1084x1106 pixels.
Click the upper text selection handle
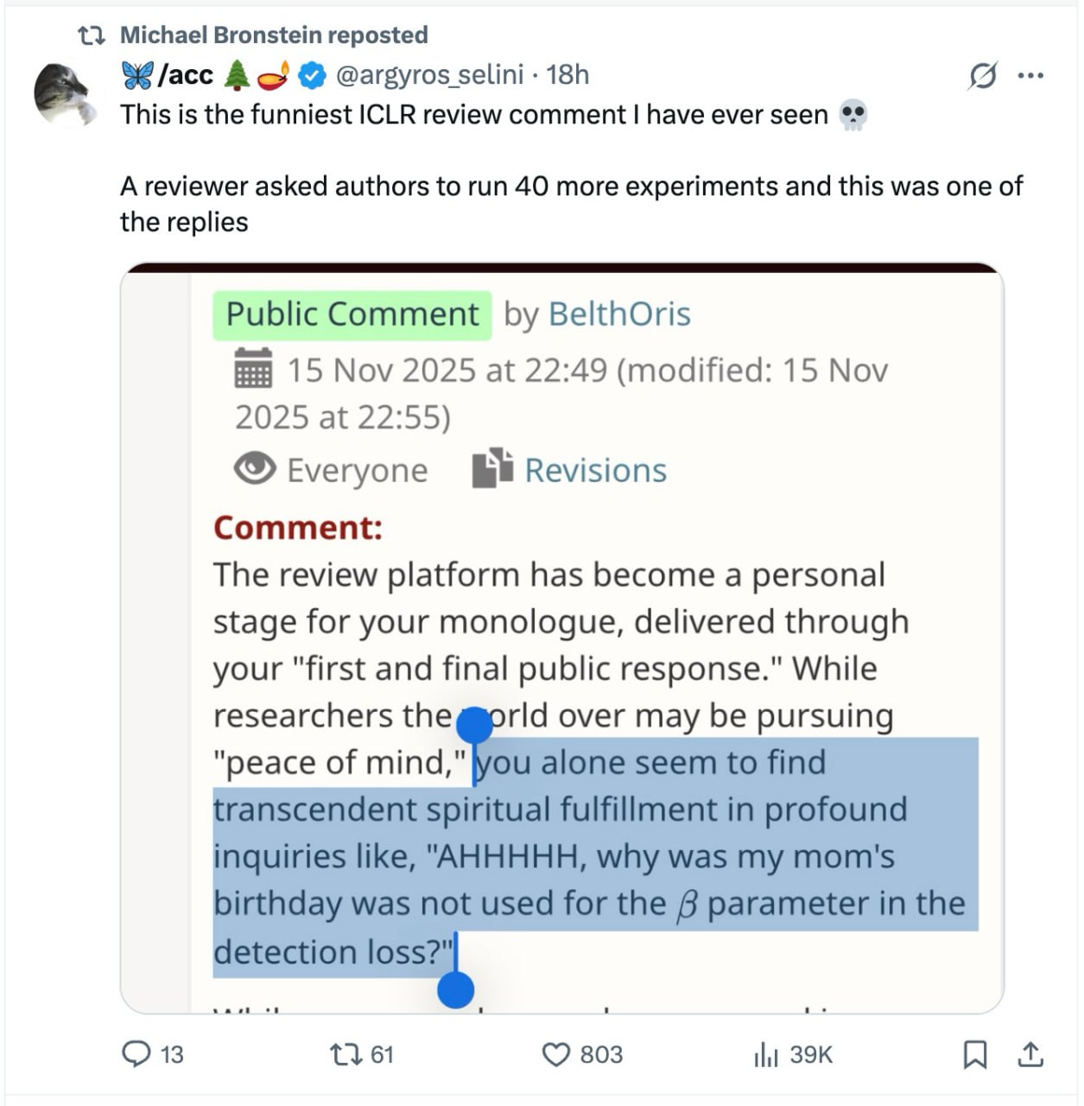474,725
